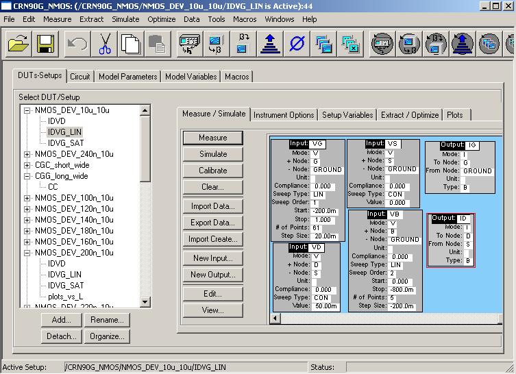The height and width of the screenshot is (374, 516).
Task: Click the Open folder toolbar icon
Action: (19, 44)
